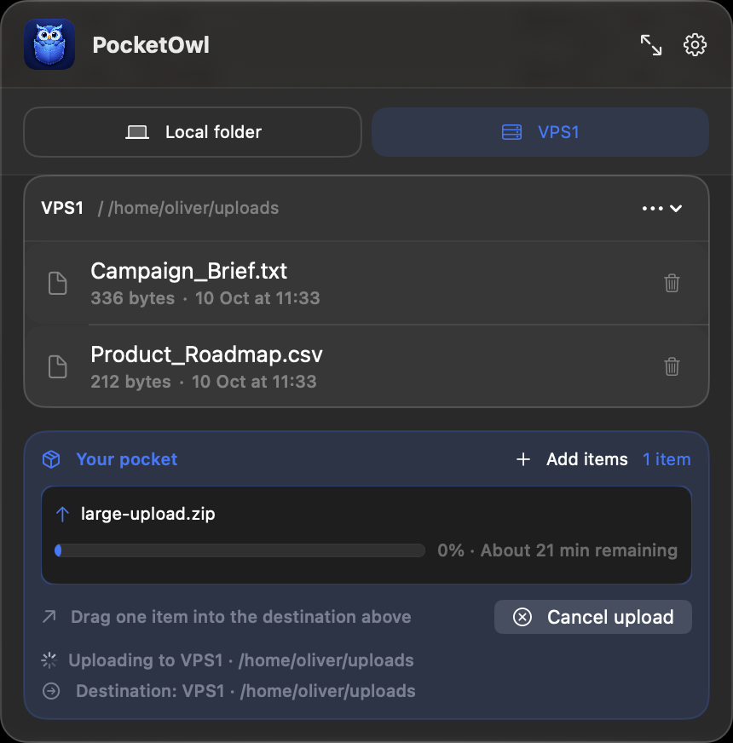Expand the chevron next to the path options
The width and height of the screenshot is (733, 743).
coord(676,208)
